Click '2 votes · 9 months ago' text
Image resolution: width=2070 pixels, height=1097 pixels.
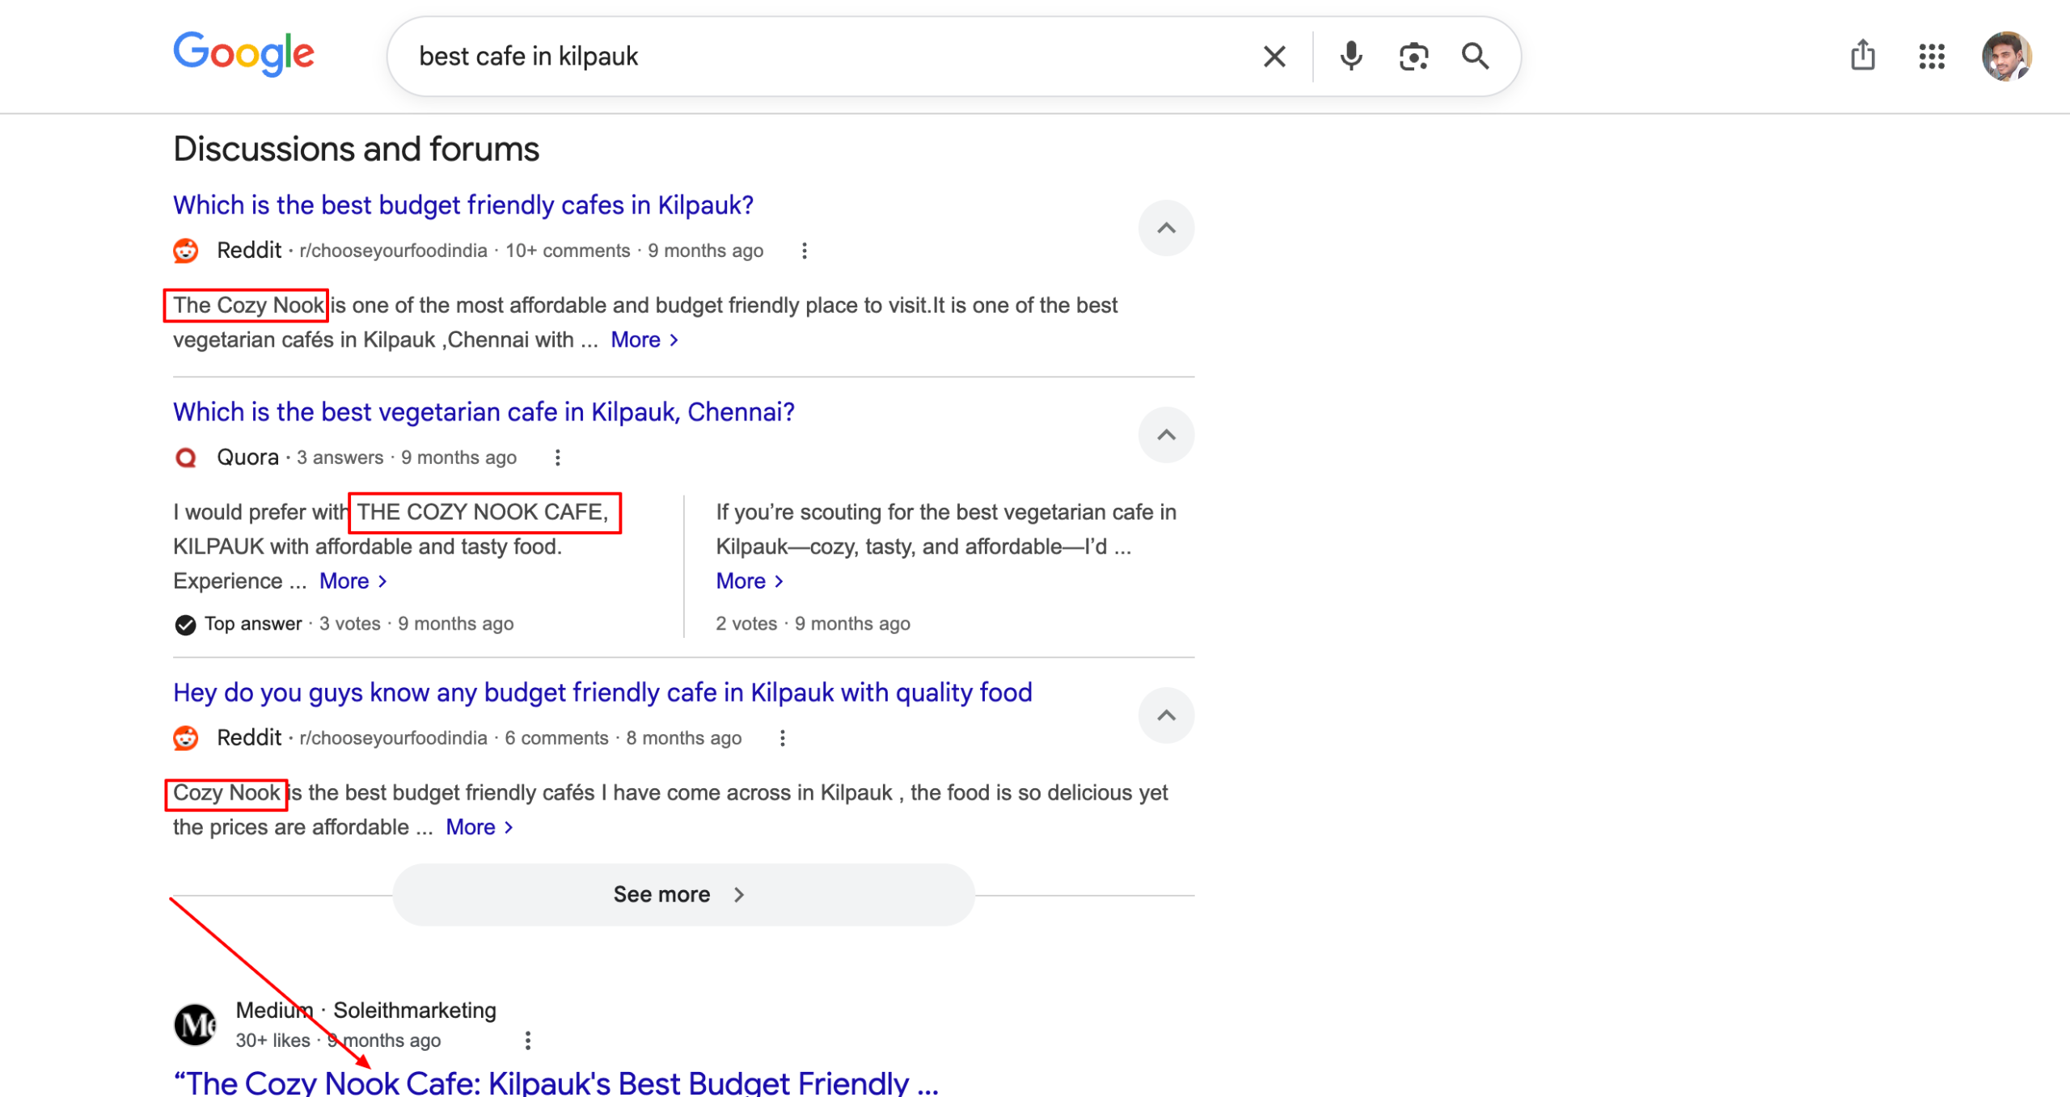813,624
